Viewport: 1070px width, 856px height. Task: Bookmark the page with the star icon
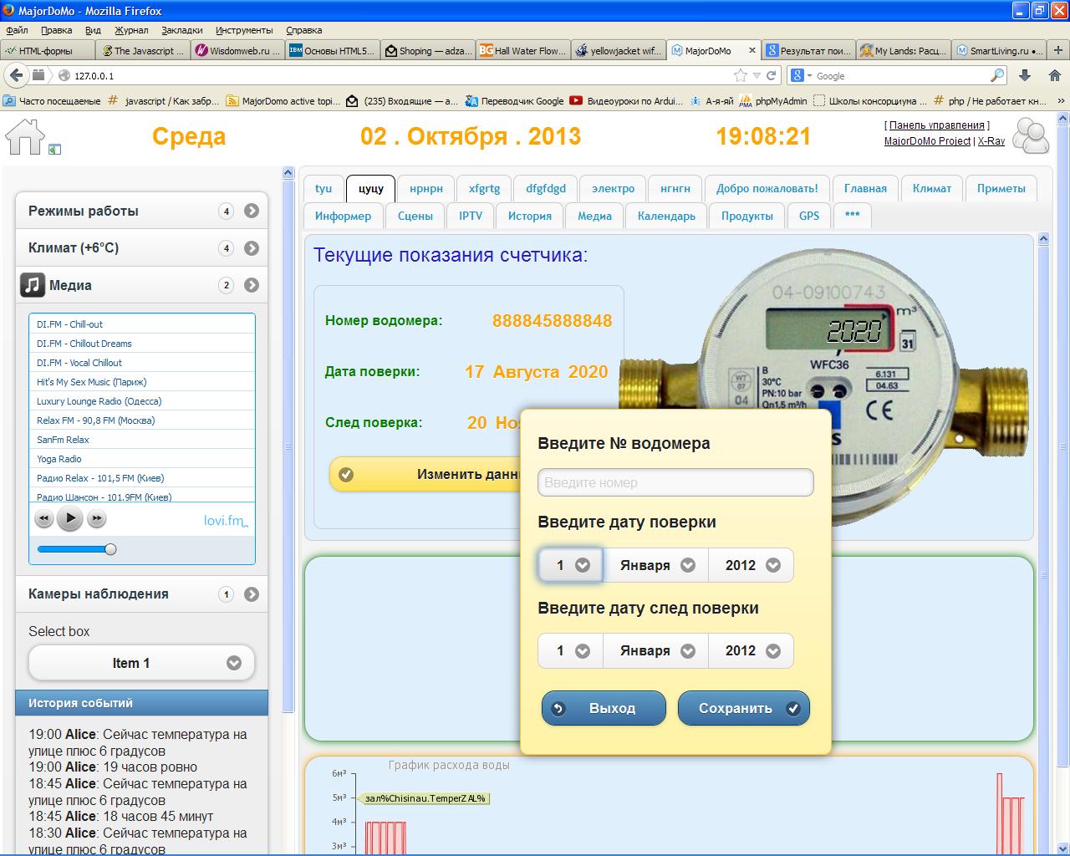click(x=740, y=75)
